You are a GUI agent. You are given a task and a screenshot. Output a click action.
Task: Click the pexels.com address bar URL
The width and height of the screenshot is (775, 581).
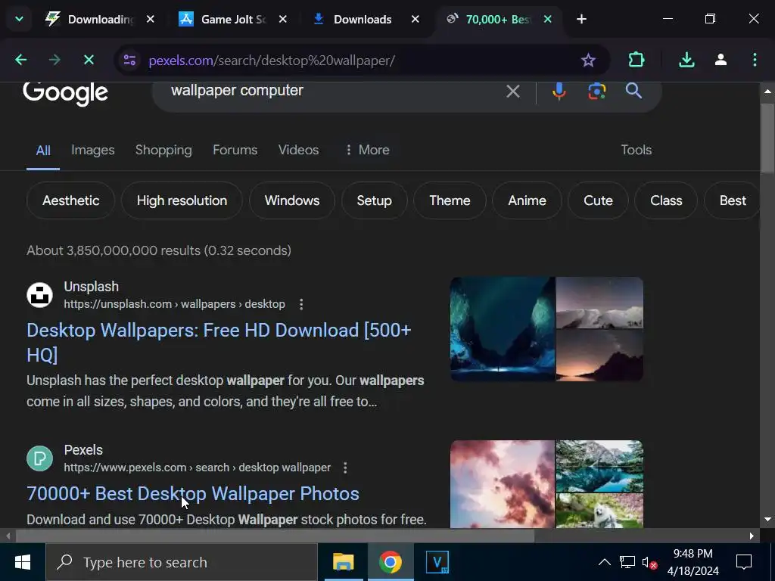click(272, 61)
